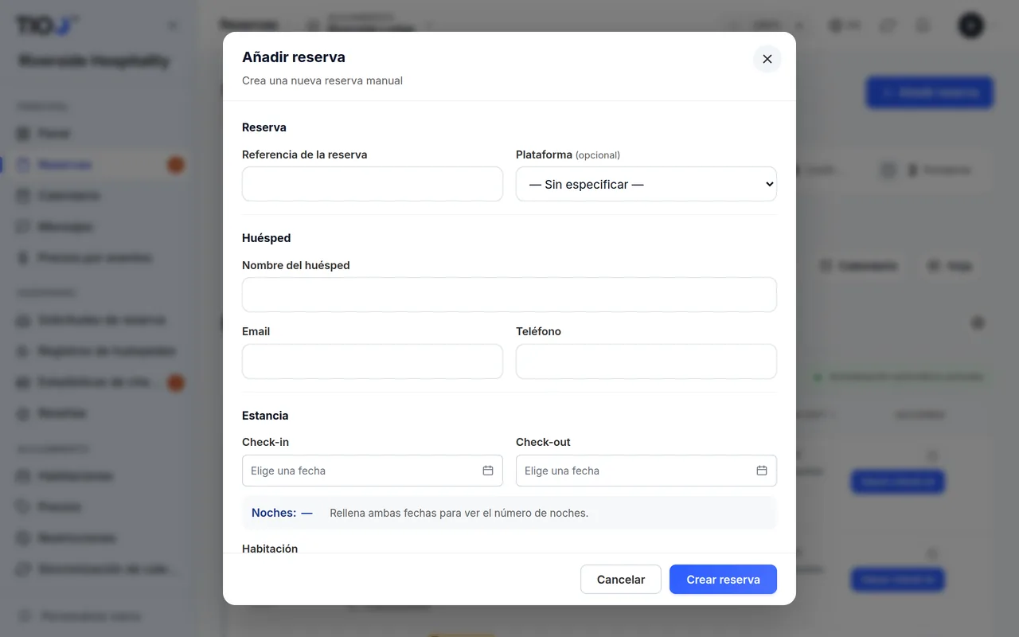Click the Crear reserva button

[723, 580]
